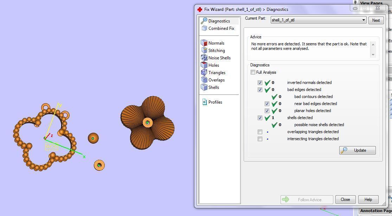Enable intersecting triangles detected checkbox
Screen dimensions: 392x216
260,139
